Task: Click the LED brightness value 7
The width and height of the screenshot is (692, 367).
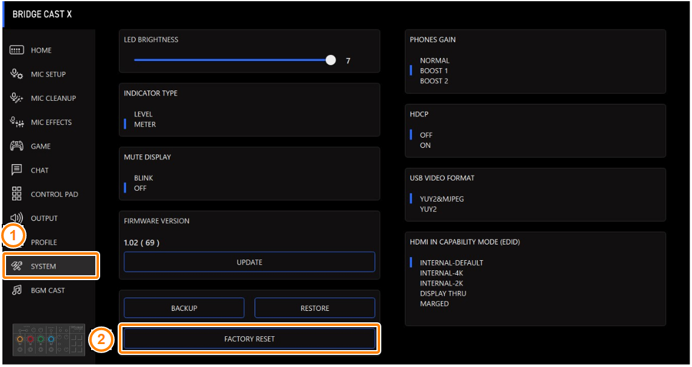Action: (x=348, y=60)
